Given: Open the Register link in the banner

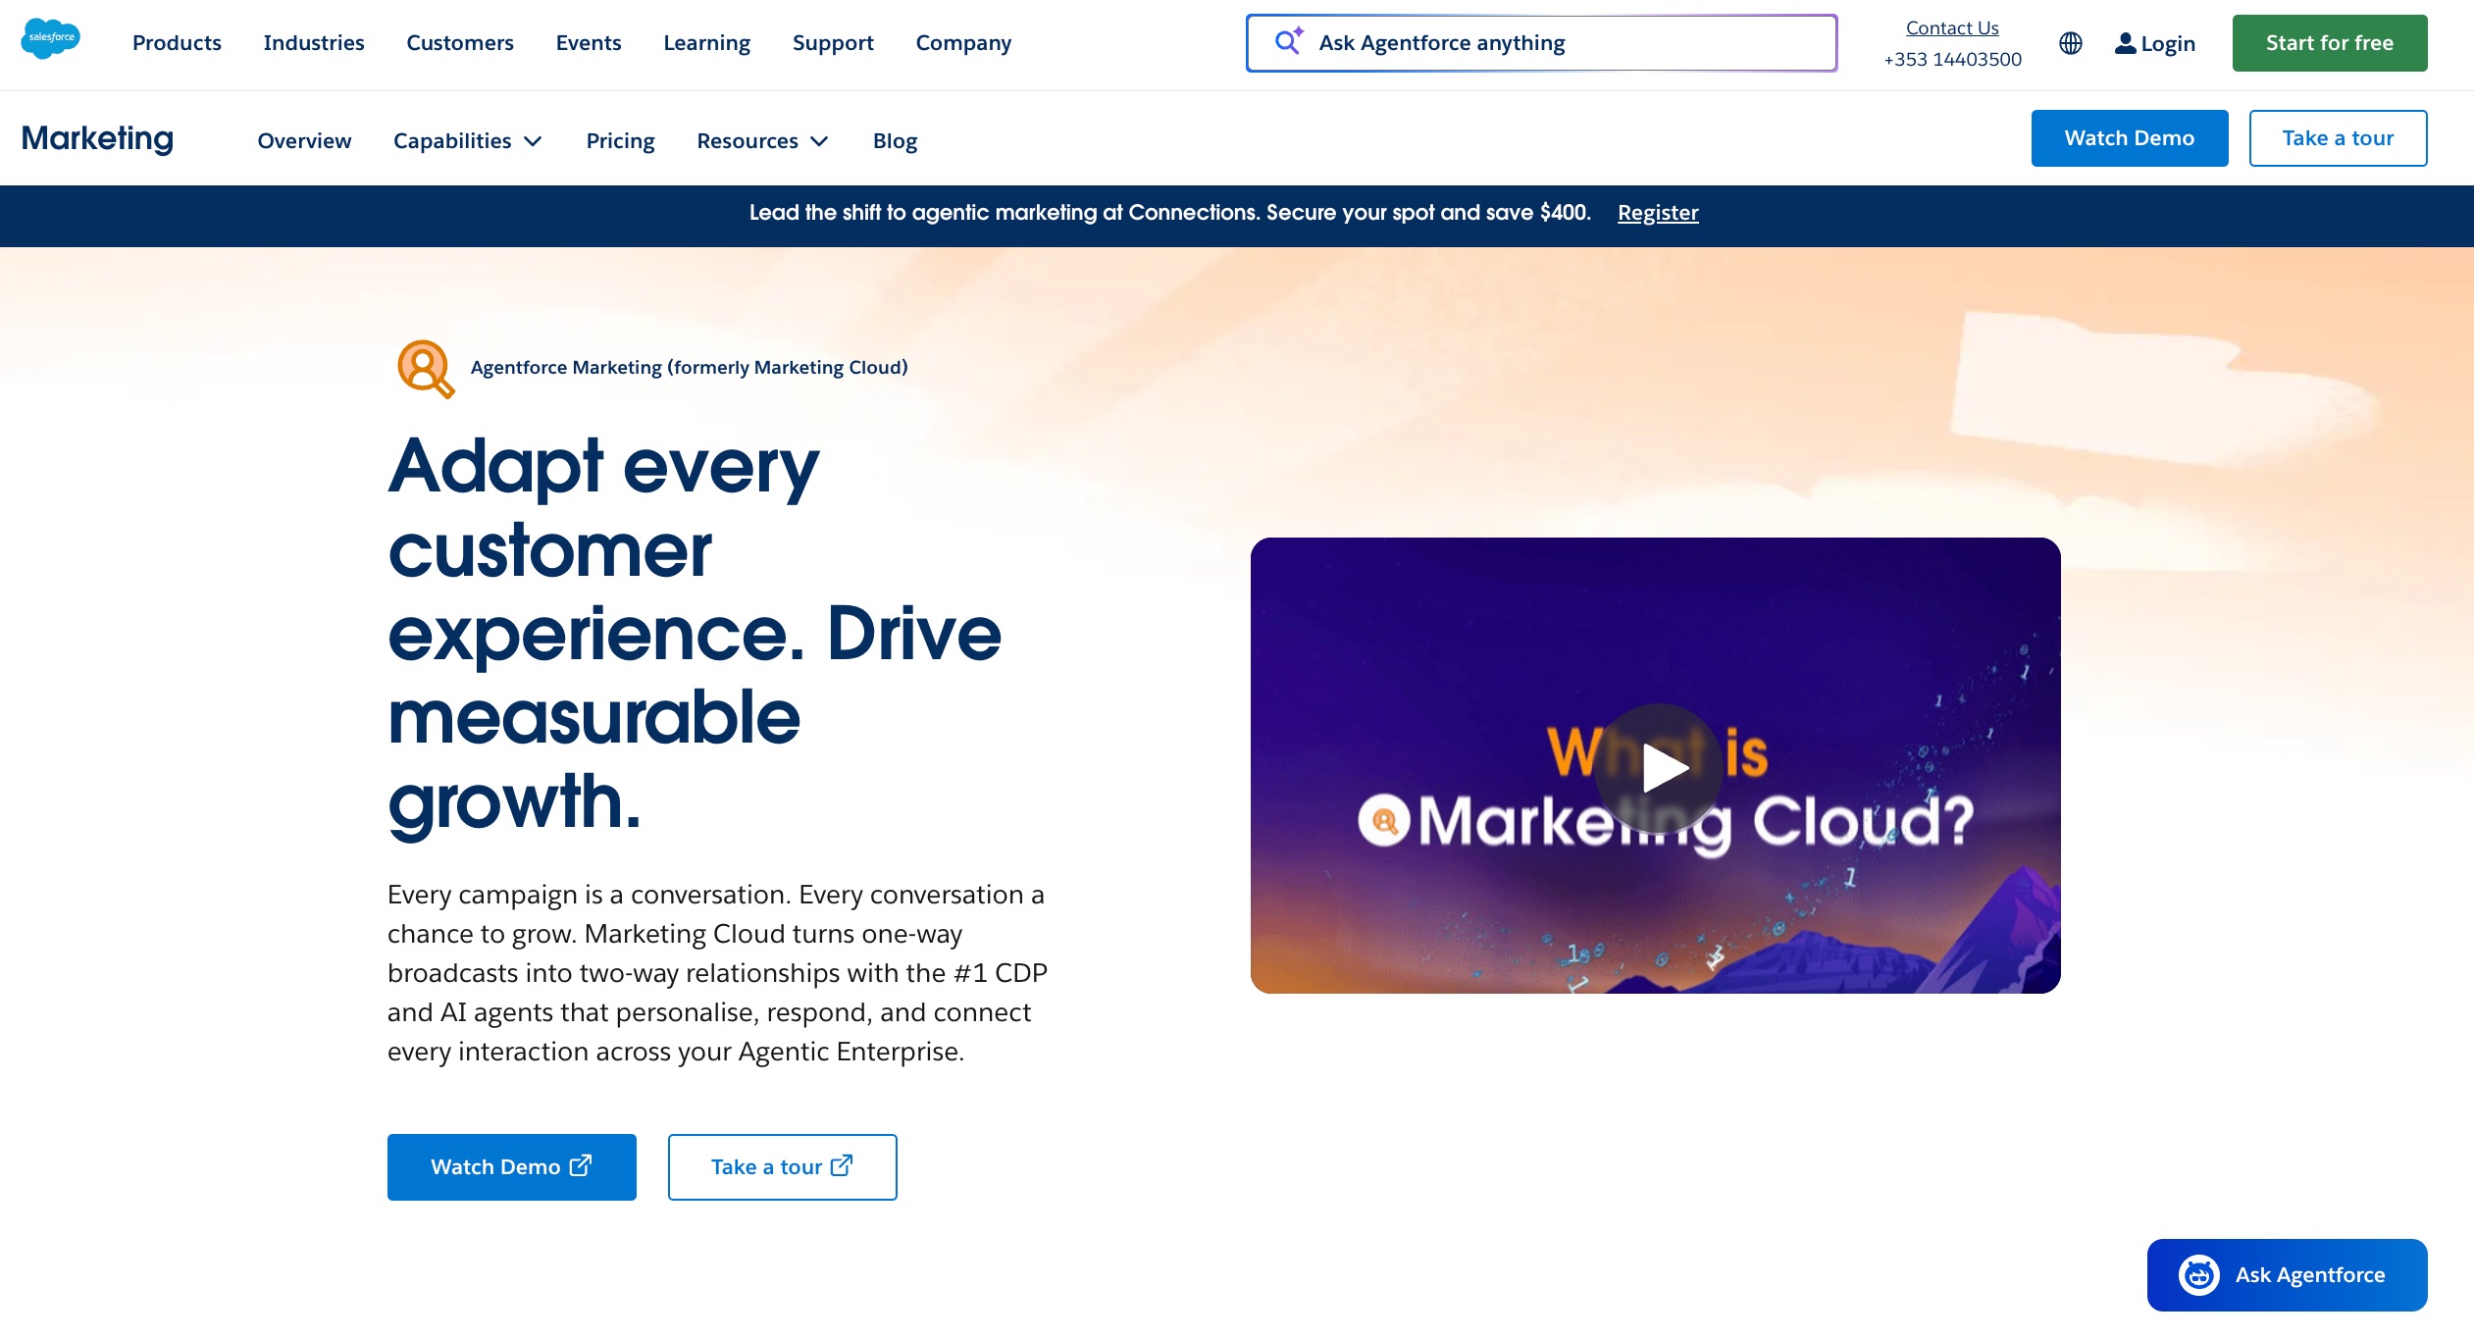Looking at the screenshot, I should (x=1657, y=213).
